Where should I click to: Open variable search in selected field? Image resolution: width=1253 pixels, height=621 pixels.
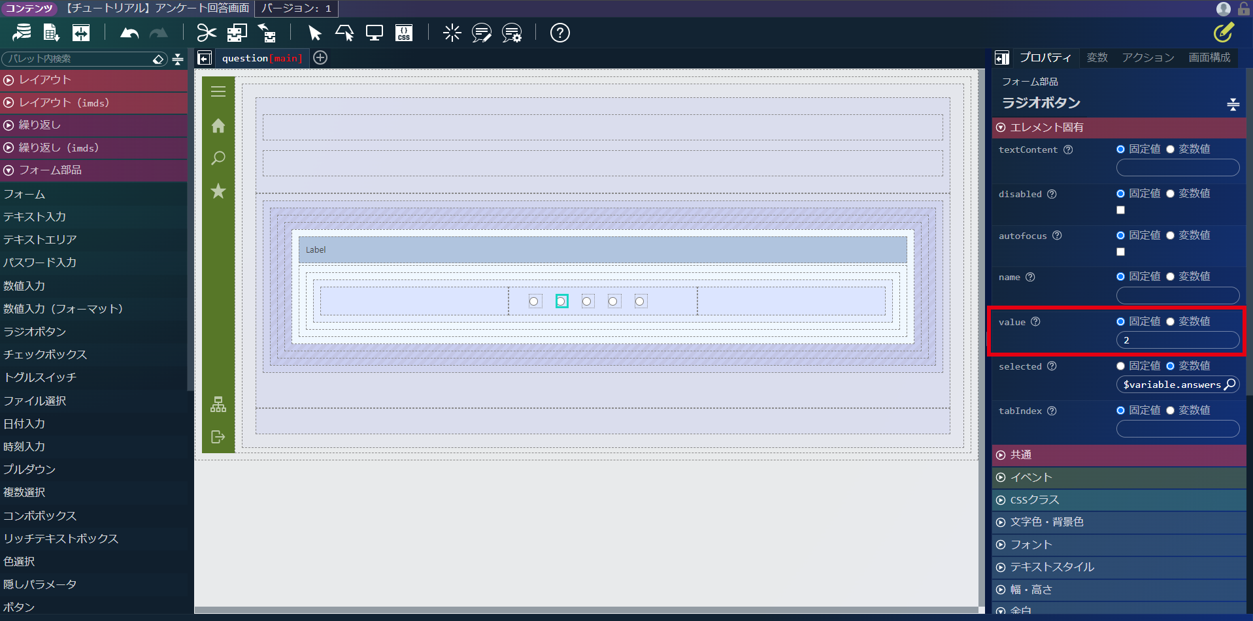[1229, 385]
